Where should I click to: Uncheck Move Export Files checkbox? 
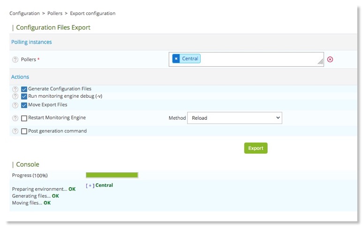pyautogui.click(x=24, y=105)
